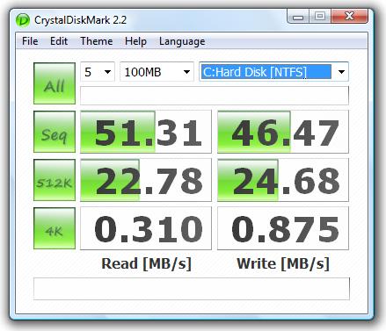386x331 pixels.
Task: Click the 4K read result 0.310
Action: [x=146, y=228]
